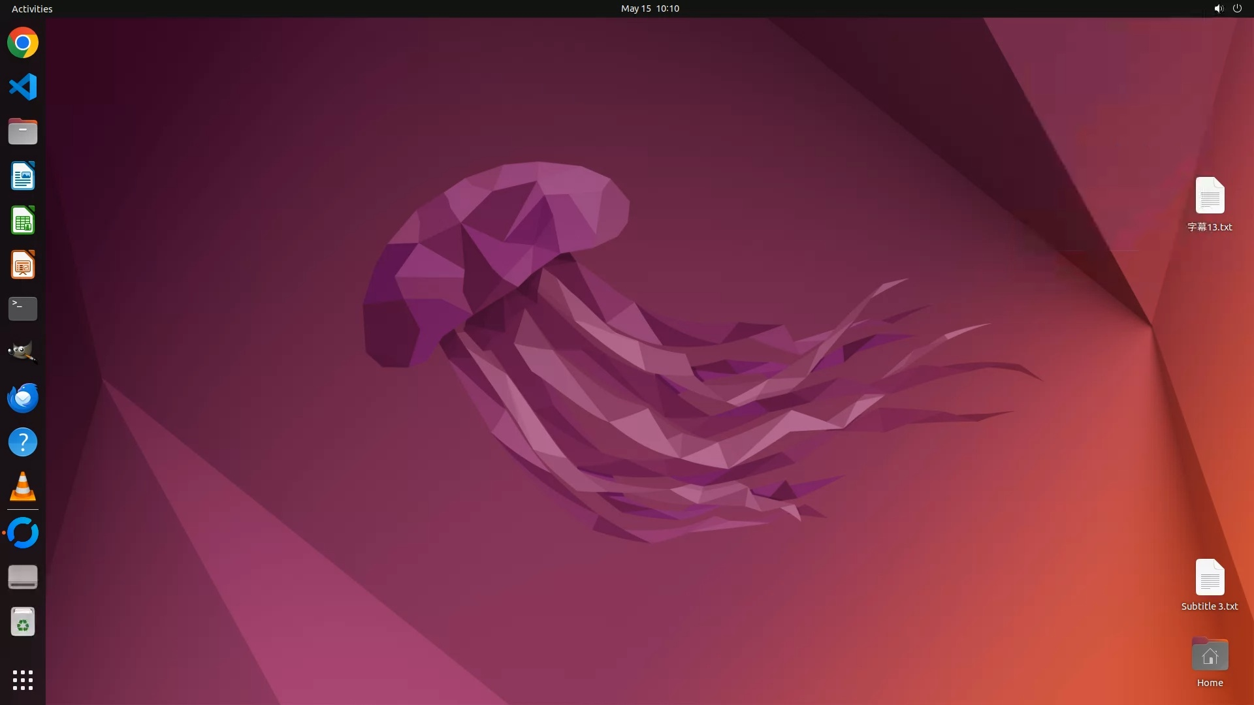Open LibreOffice Calc spreadsheet app

pos(23,221)
